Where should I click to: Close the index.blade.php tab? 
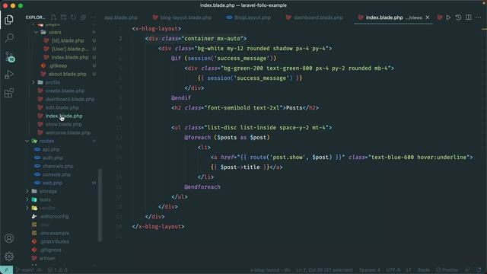tap(428, 18)
